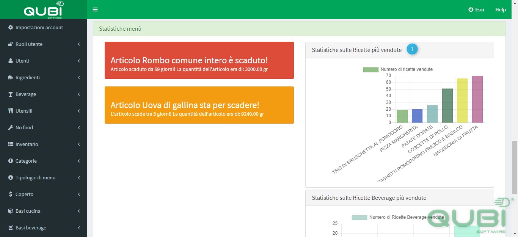Click the yellow Spaghetti Pomodorino chart bar
Viewport: 518px width, 237px height.
pyautogui.click(x=462, y=101)
